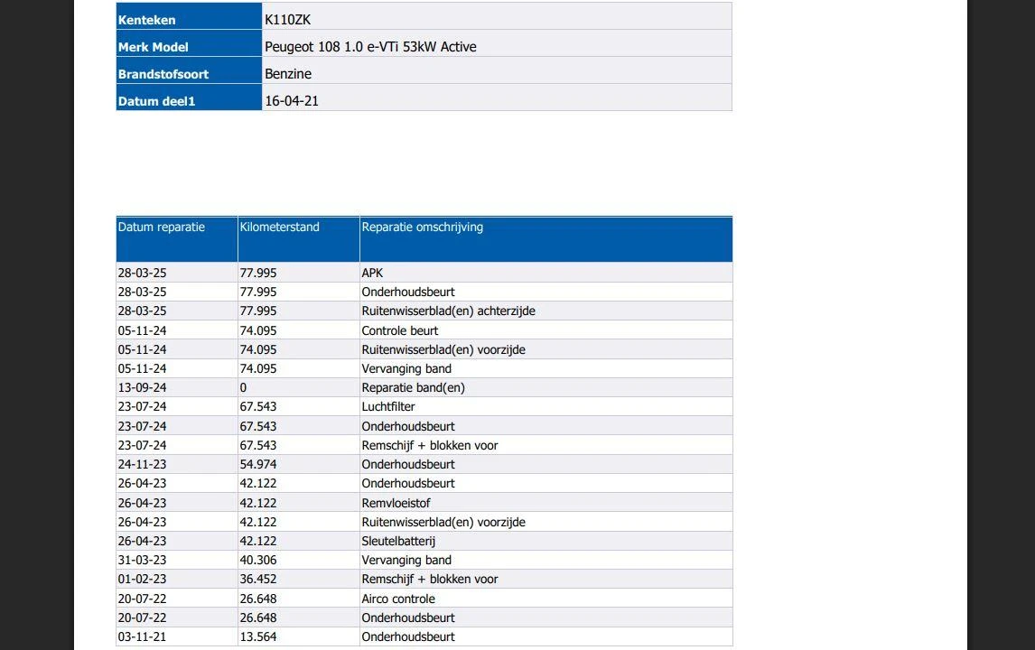Click the 54.974 odometer value
Image resolution: width=1035 pixels, height=650 pixels.
pyautogui.click(x=258, y=465)
